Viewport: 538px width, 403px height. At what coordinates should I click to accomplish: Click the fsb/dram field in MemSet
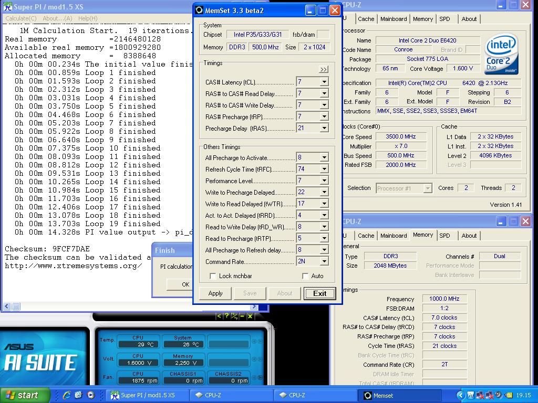tap(323, 34)
